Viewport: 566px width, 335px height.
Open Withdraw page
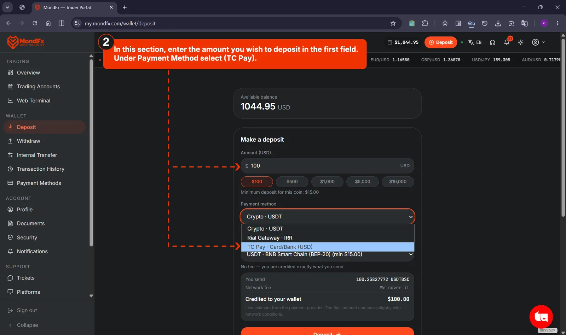tap(44, 141)
